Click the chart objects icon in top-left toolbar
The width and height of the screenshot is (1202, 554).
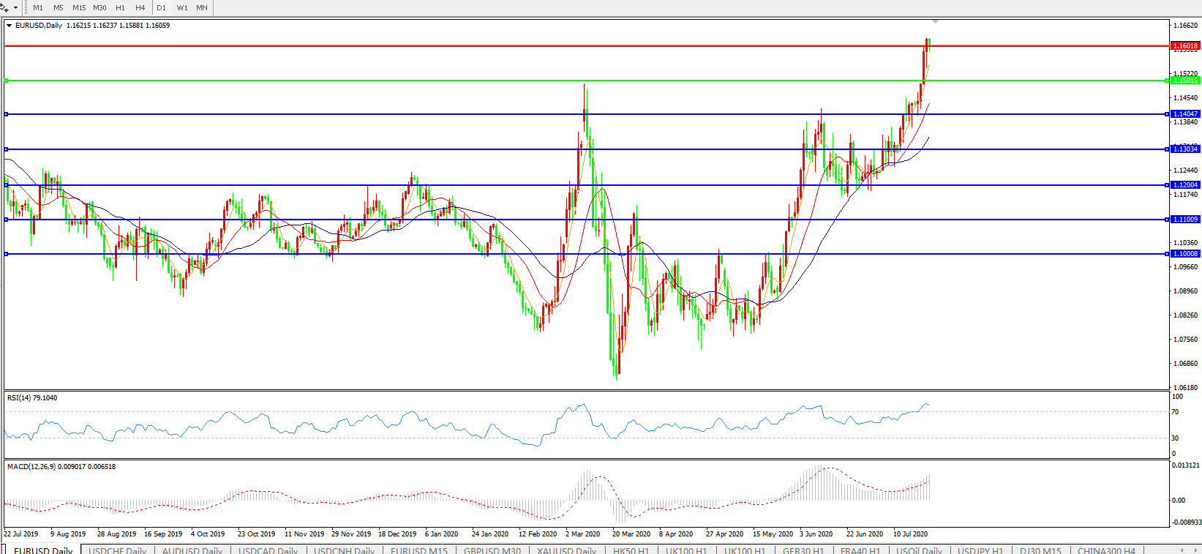pyautogui.click(x=4, y=7)
